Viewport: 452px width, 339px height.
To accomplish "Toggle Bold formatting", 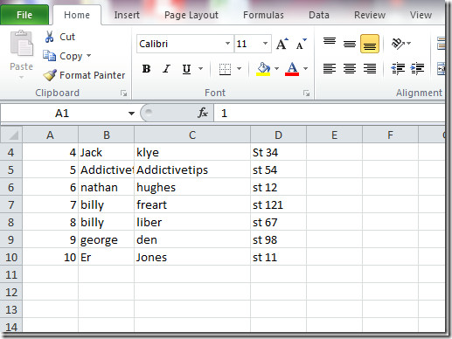I will click(146, 69).
